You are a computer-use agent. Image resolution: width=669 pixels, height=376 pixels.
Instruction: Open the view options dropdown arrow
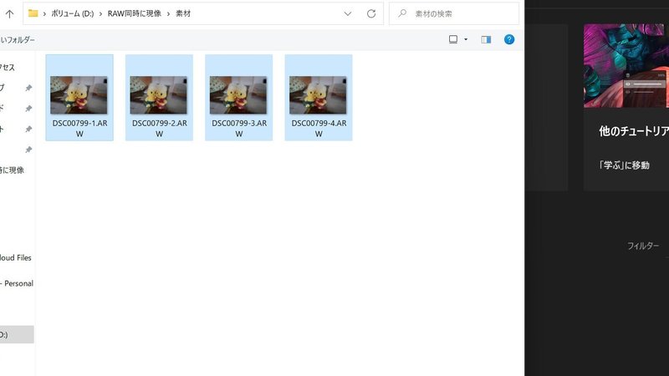coord(466,39)
